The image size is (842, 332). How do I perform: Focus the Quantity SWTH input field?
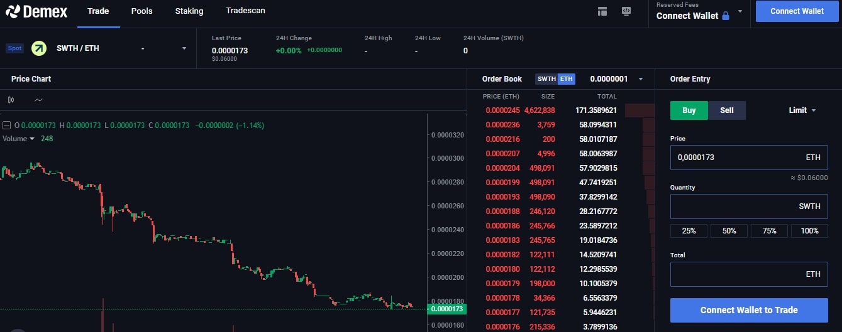click(749, 206)
